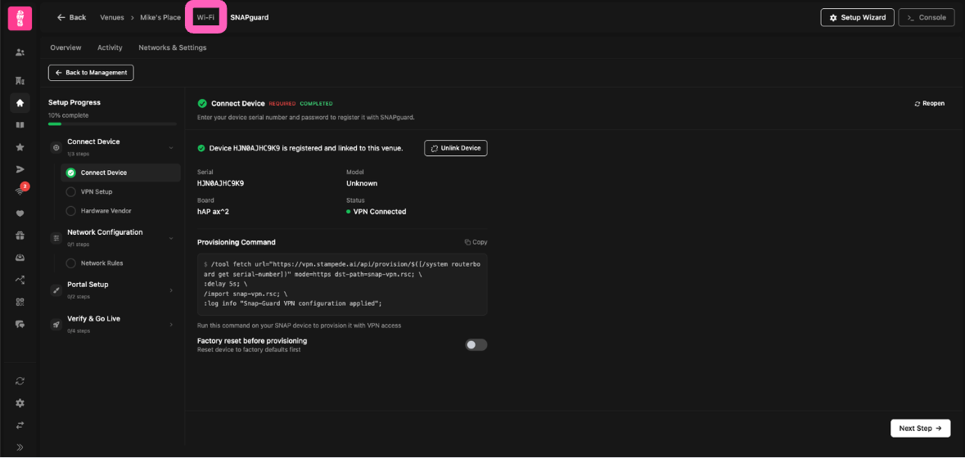Click the paper plane send icon
965x458 pixels.
(x=20, y=169)
